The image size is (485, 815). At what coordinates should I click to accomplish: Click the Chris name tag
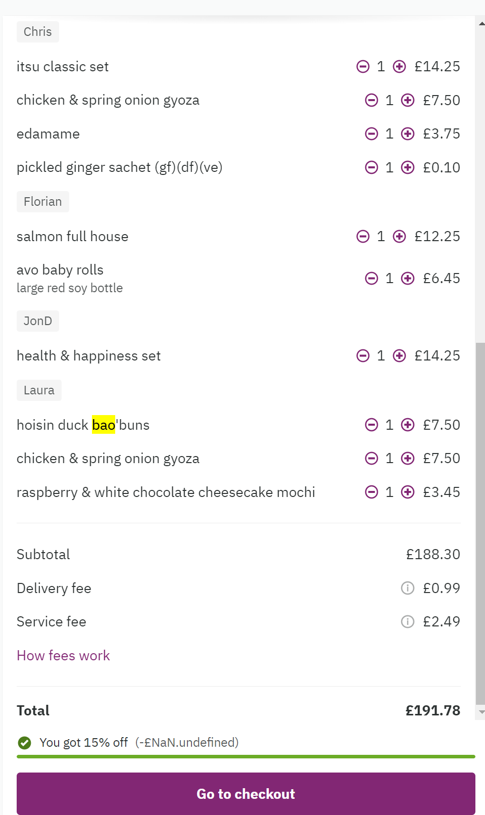(x=38, y=32)
